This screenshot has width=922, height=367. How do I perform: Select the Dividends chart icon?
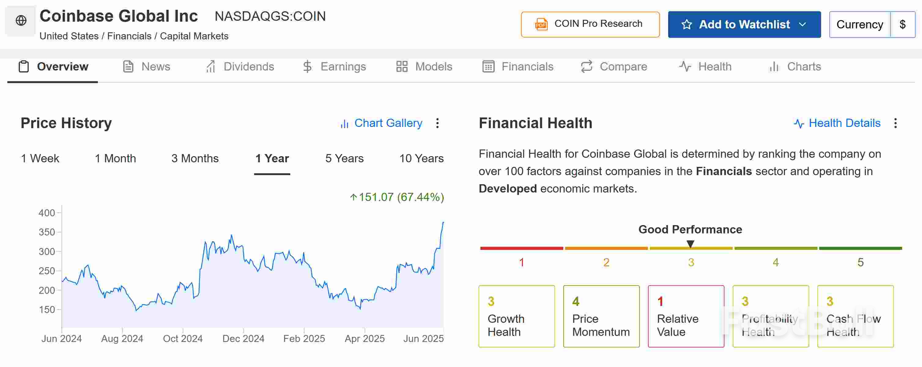tap(211, 67)
